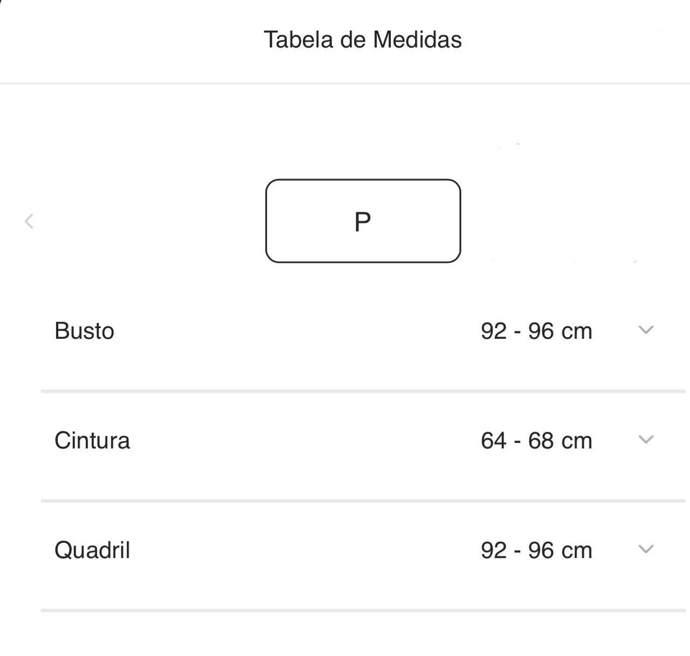Tap the Busto value 92 - 96 cm

point(536,331)
